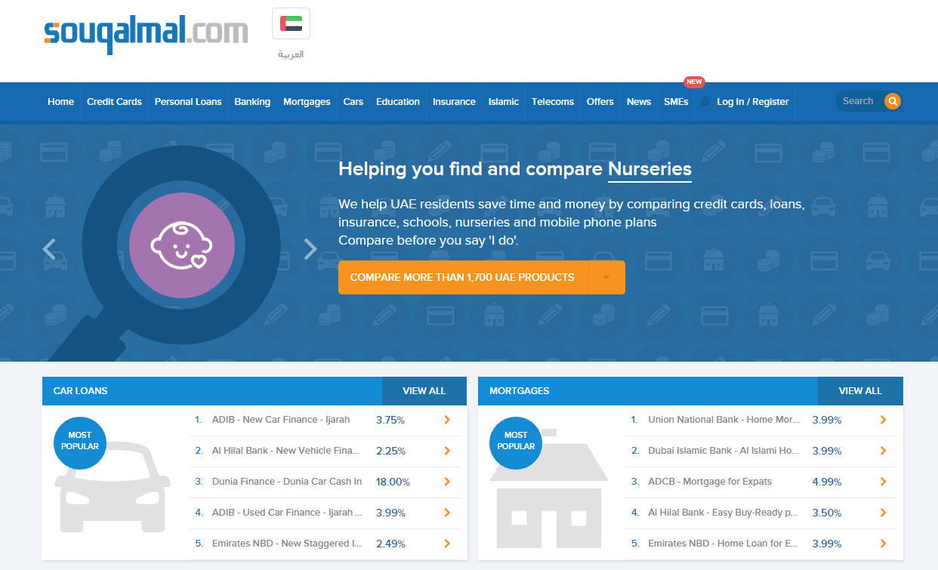Click into the Search field
The image size is (938, 570).
pos(859,101)
